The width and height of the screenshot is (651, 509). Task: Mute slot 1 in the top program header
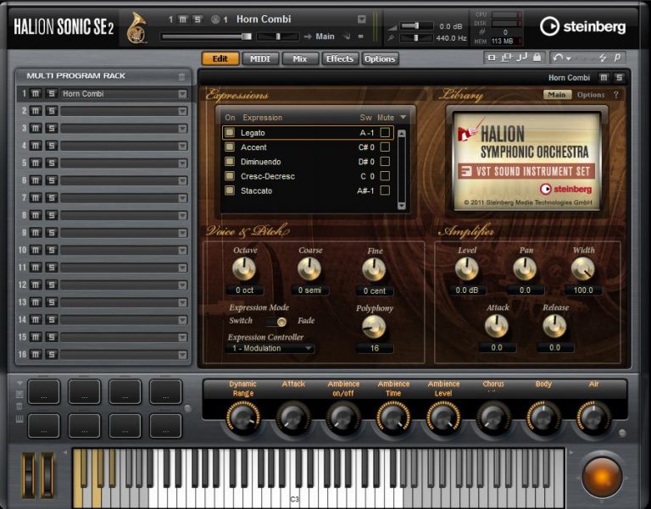coord(183,19)
